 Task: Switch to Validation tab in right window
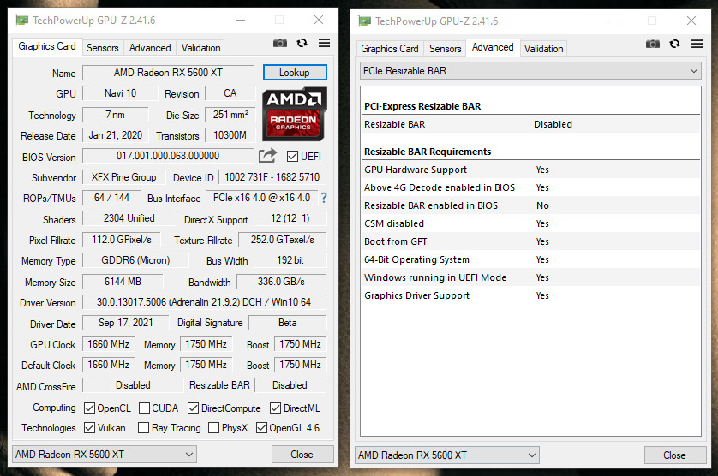[543, 49]
